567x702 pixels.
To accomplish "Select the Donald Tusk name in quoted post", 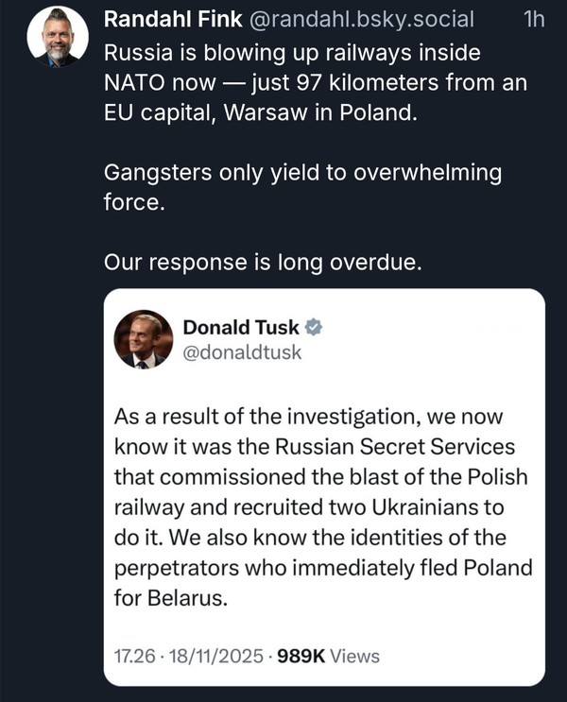I will 240,328.
